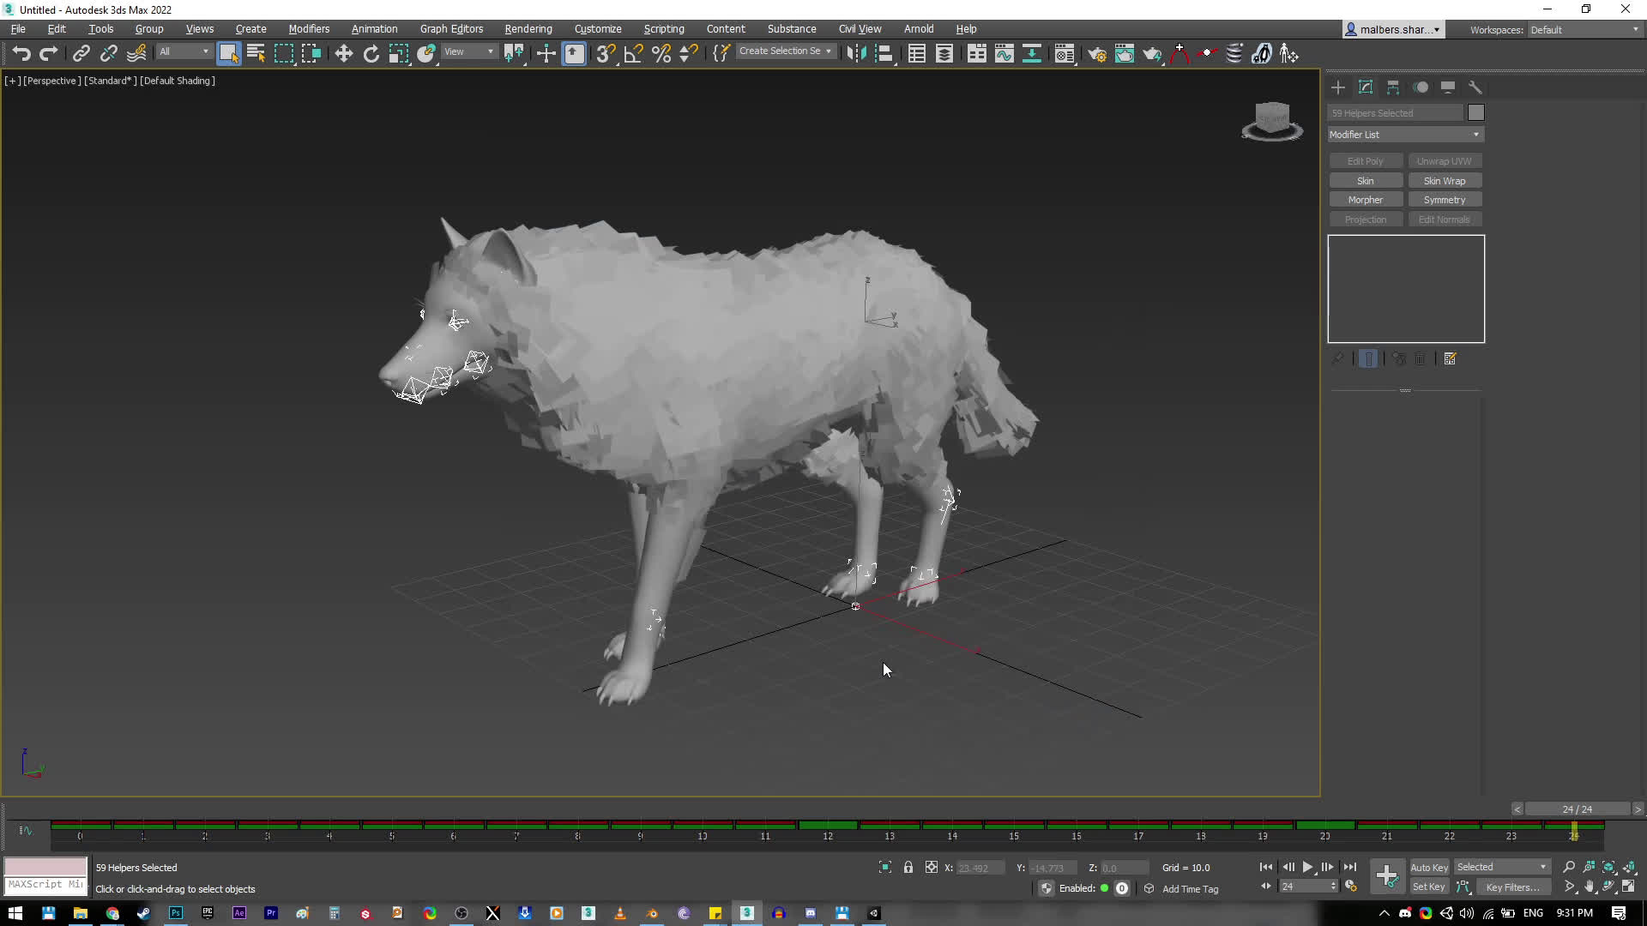The image size is (1647, 926).
Task: Click the object color swatch
Action: (1475, 113)
